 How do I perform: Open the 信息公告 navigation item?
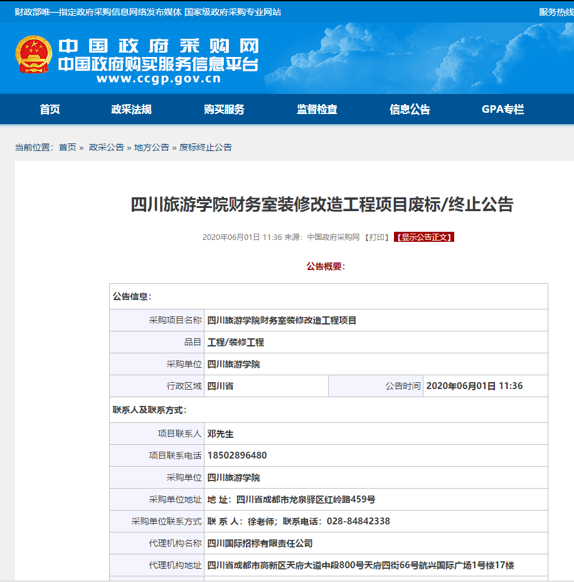(410, 109)
